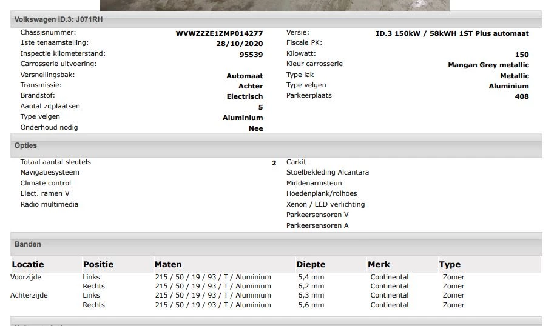Click parking spot number 408
557x326 pixels.
pos(521,96)
